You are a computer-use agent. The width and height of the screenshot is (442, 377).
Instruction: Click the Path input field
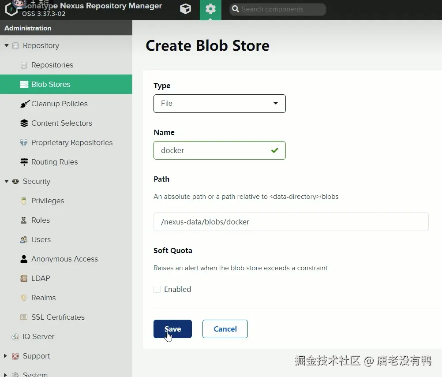(x=291, y=222)
